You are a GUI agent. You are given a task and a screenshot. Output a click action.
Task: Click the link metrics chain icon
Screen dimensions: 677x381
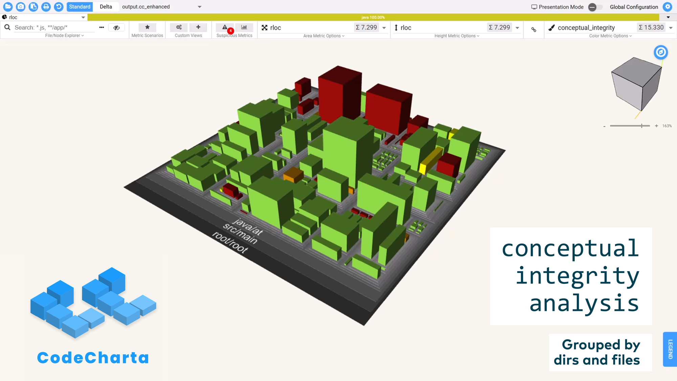(534, 30)
